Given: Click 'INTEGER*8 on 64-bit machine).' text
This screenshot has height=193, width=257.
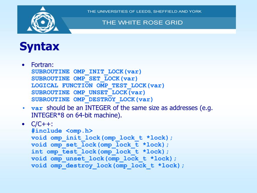Looking at the screenshot, I should tap(77, 115).
